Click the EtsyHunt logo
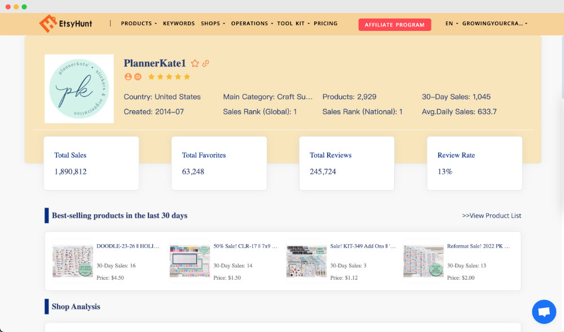The image size is (564, 332). click(x=65, y=24)
